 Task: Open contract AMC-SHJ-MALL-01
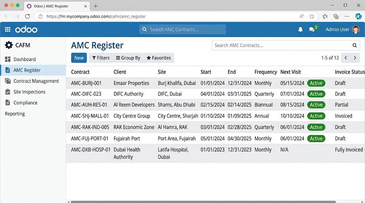tap(90, 116)
